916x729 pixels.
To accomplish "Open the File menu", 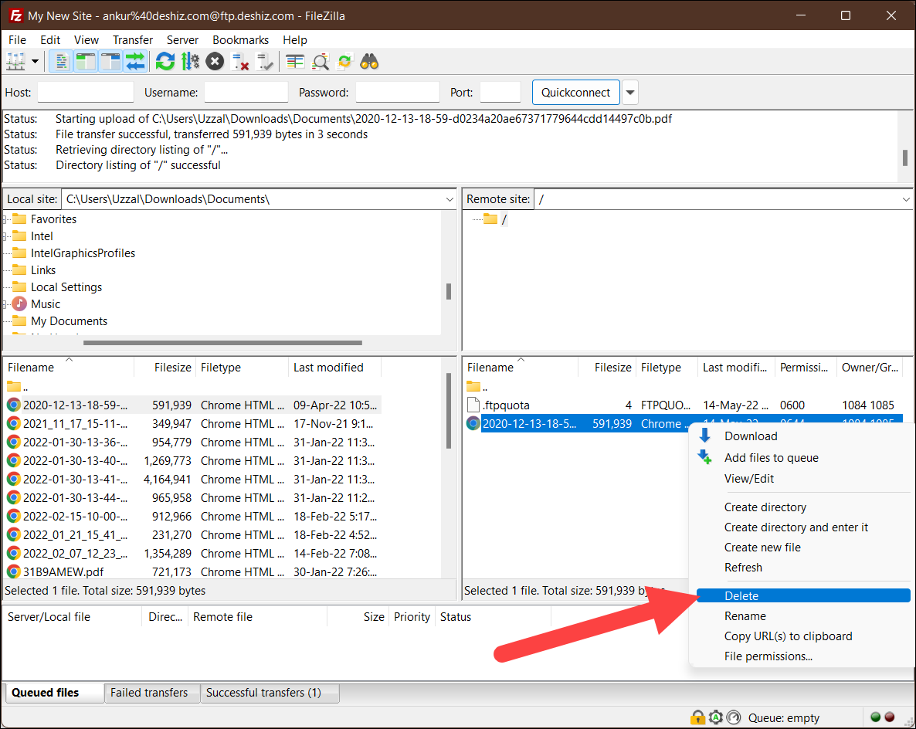I will tap(17, 39).
